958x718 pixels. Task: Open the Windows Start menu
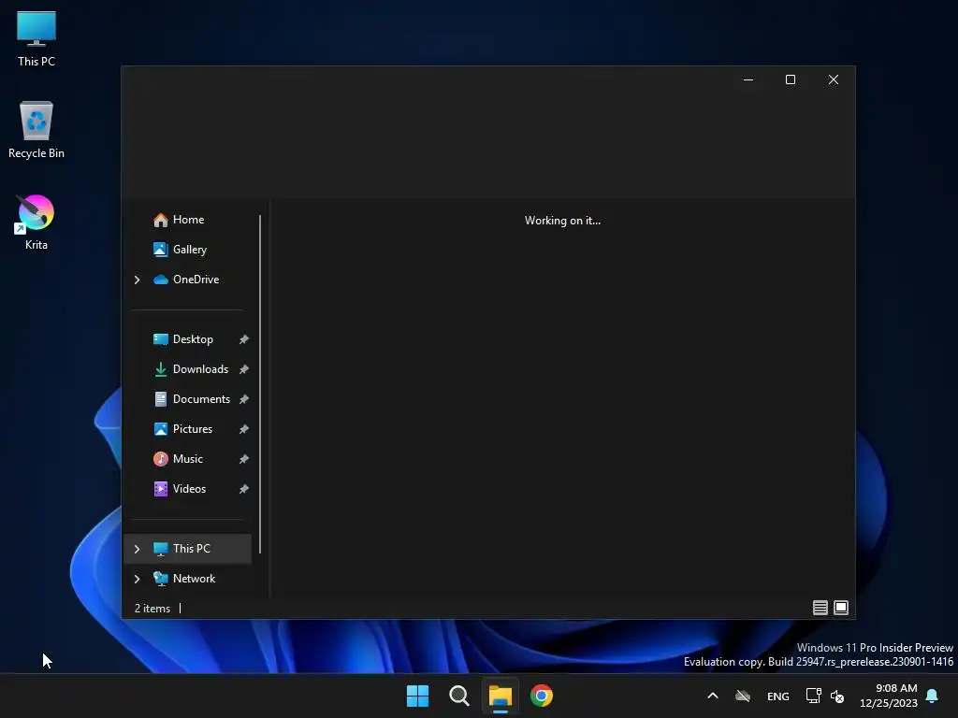(x=418, y=696)
